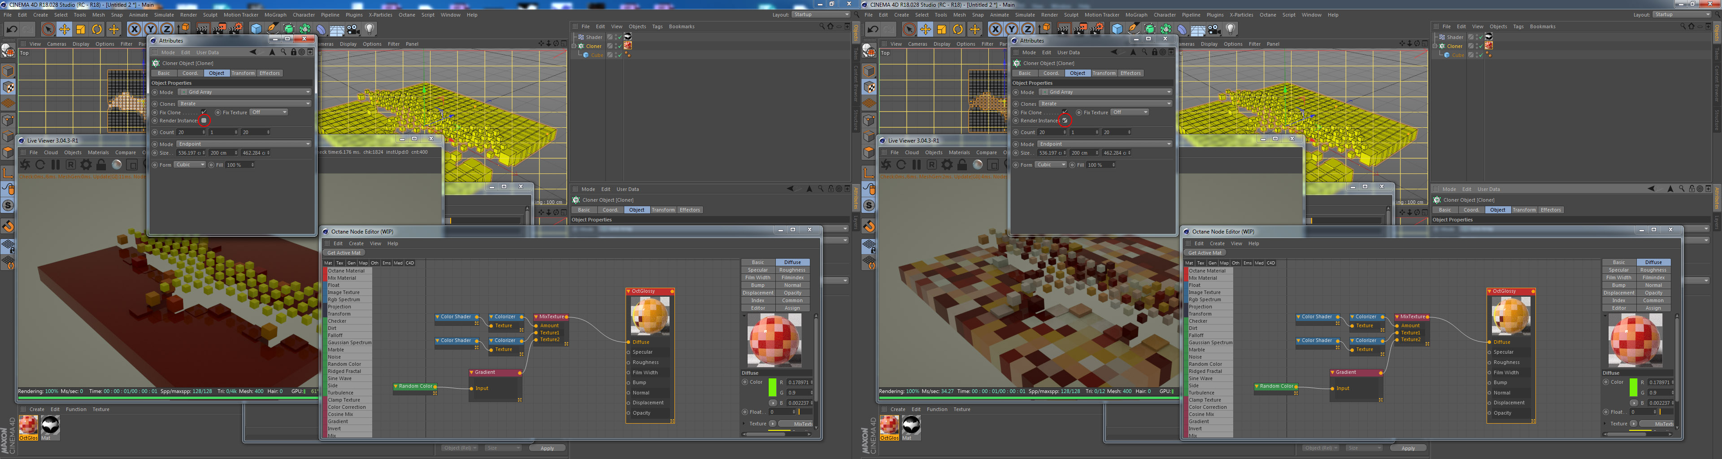Toggle Fix Clone checkbox in left Attributes window
The height and width of the screenshot is (459, 1722).
coord(204,112)
